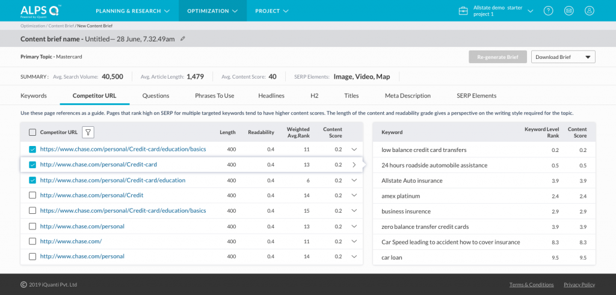Expand the chevron of the last personal row

(x=354, y=257)
